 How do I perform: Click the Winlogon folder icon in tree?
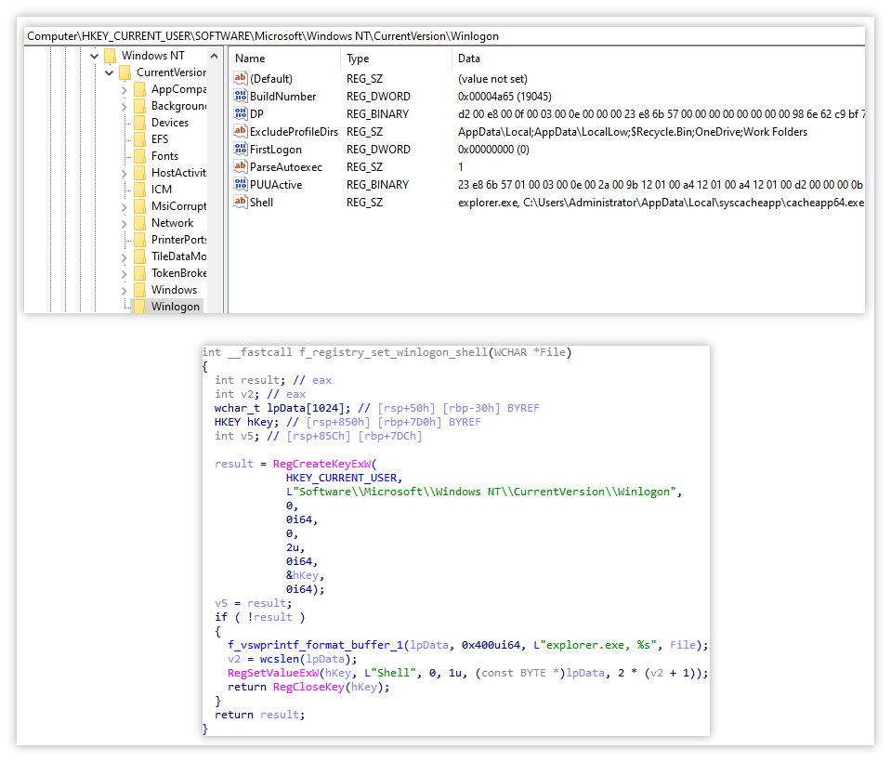point(140,307)
